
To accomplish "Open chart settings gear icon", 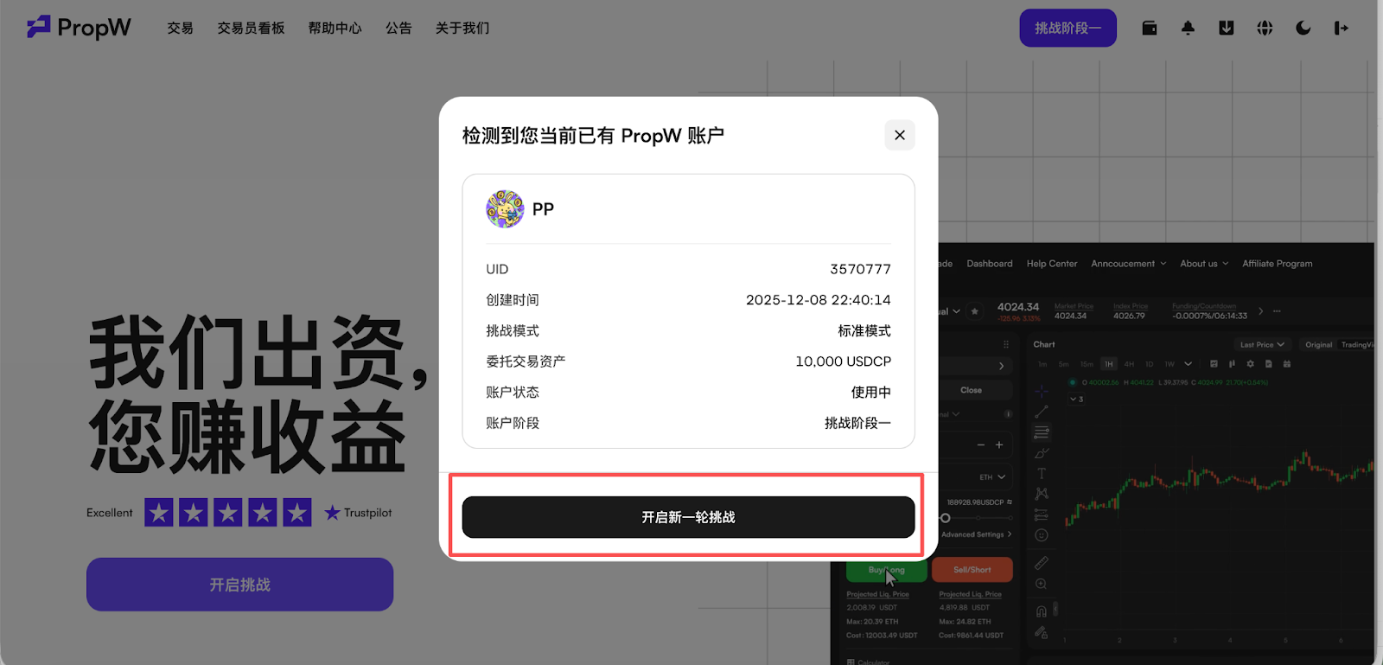I will (x=1250, y=364).
